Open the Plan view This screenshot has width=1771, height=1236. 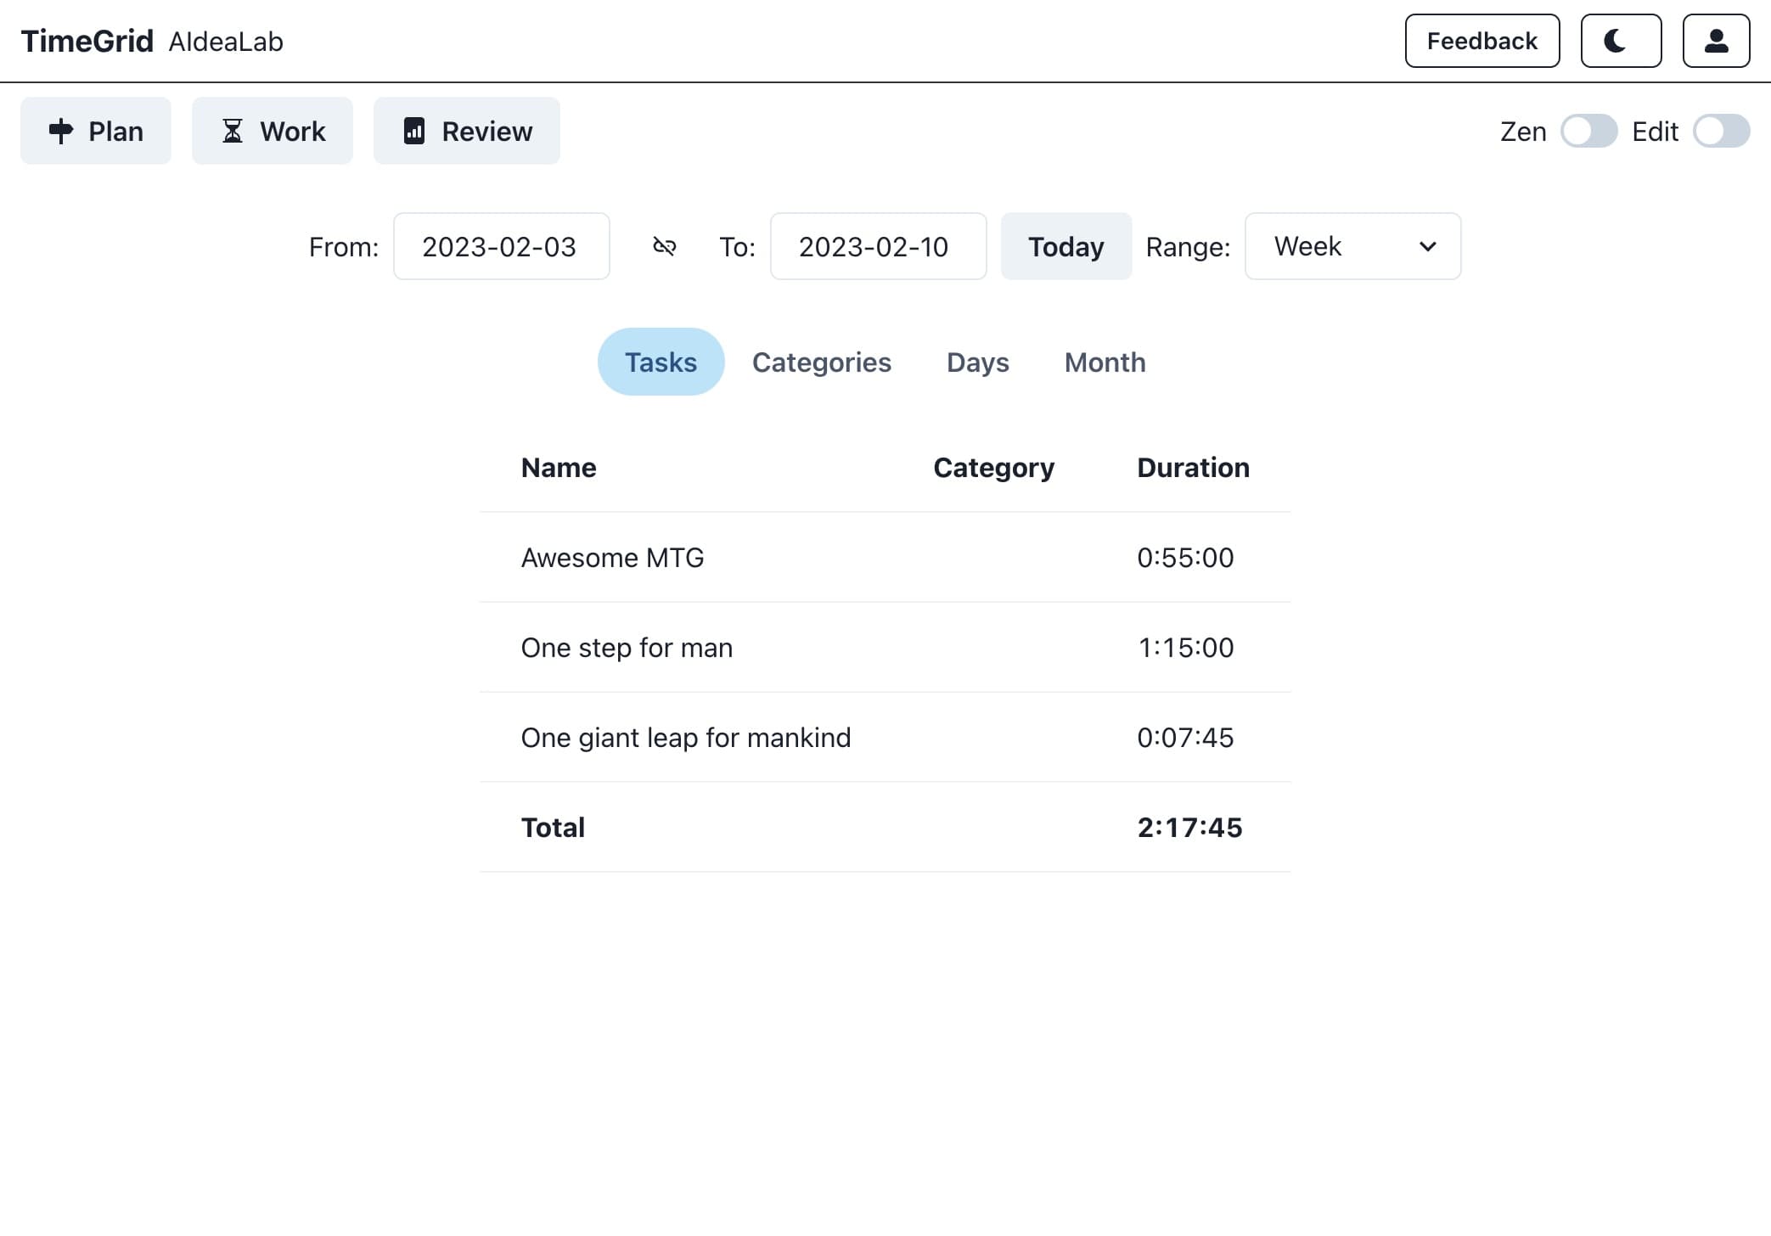(96, 131)
